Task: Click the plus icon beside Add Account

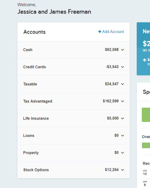Action: [100, 32]
